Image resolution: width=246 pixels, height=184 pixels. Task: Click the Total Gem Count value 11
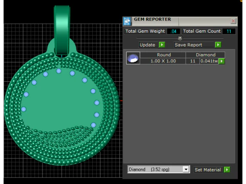click(229, 31)
